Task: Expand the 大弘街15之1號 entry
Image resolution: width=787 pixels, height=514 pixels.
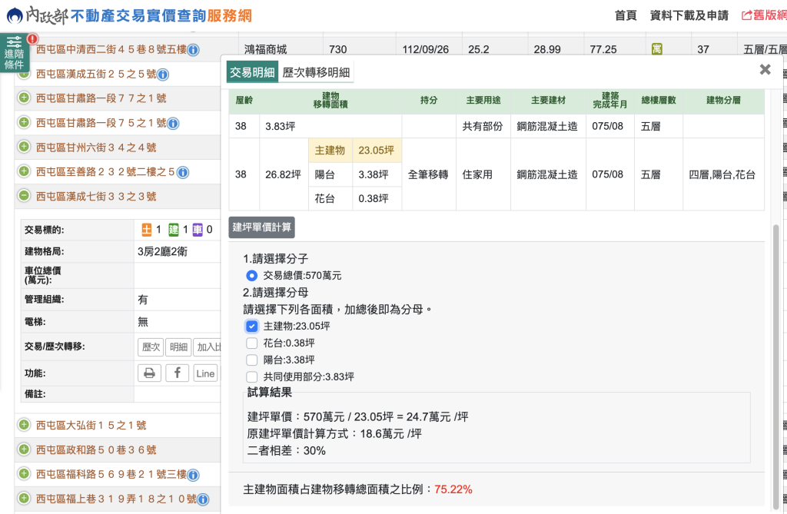Action: 24,425
